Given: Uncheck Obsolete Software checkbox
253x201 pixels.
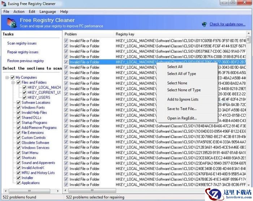Looking at the screenshot, I should pos(18,143).
